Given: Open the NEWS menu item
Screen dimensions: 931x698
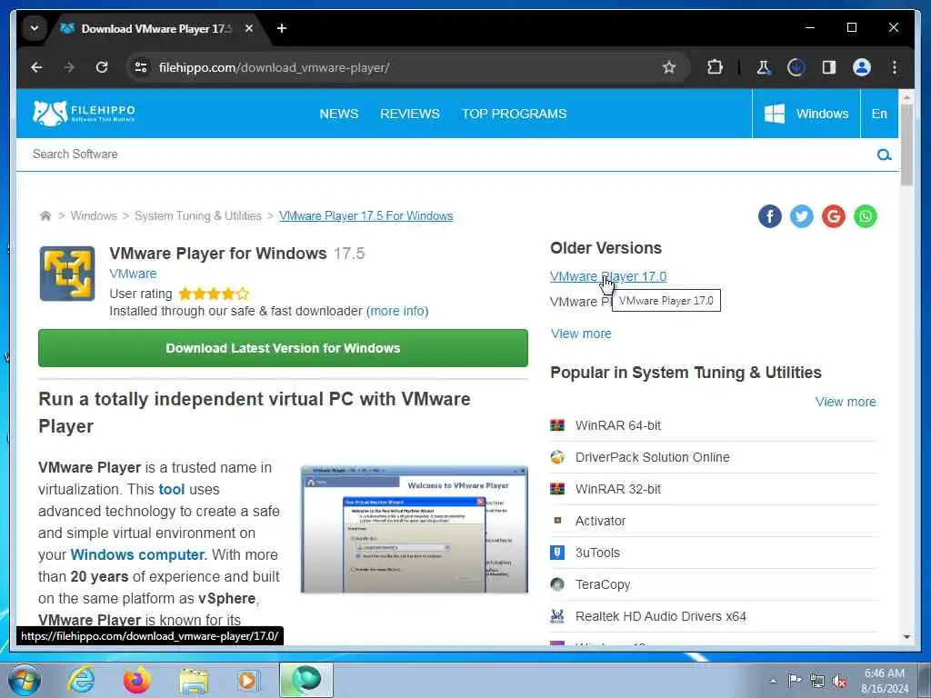Looking at the screenshot, I should tap(339, 114).
